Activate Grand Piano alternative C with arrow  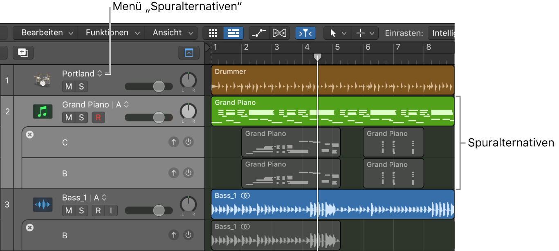point(174,142)
